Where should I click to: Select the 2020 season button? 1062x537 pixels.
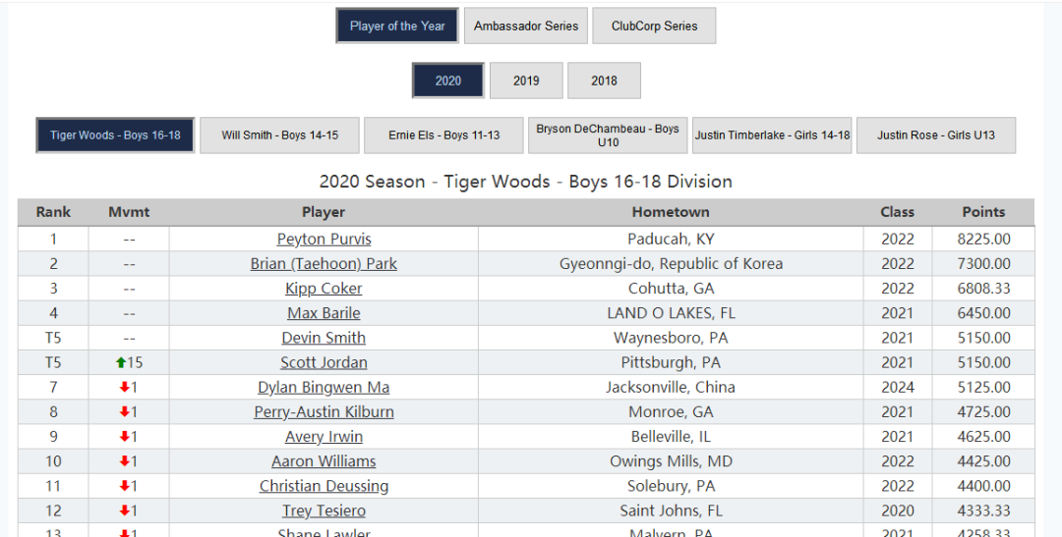click(x=447, y=81)
